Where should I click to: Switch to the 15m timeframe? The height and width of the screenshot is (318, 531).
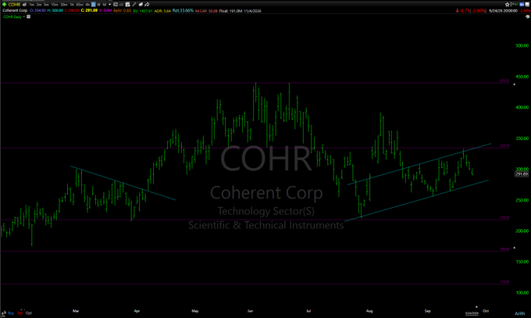tap(55, 5)
